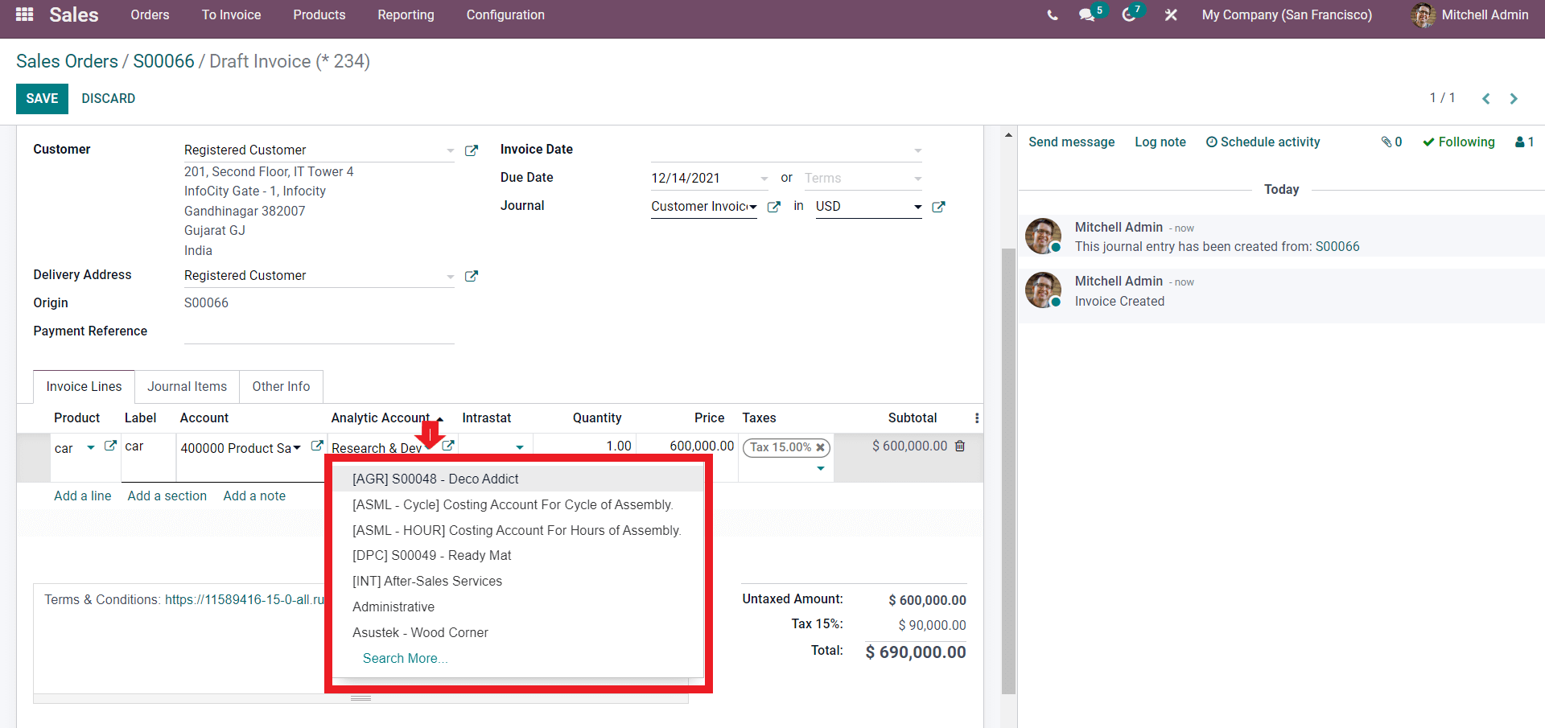Go to Sales Orders breadcrumb
The width and height of the screenshot is (1545, 728).
[67, 61]
